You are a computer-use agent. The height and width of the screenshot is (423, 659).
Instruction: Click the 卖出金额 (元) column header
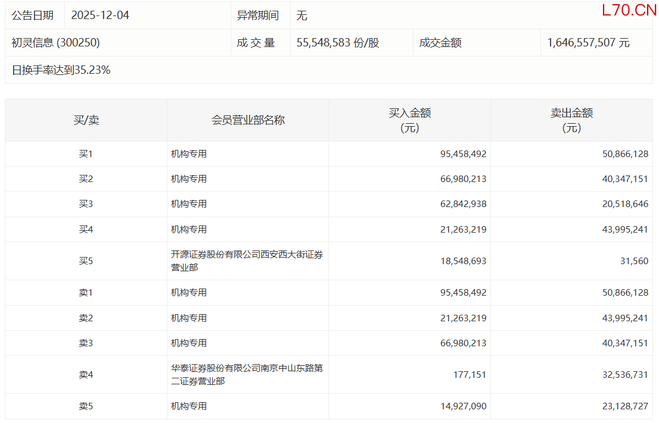click(571, 120)
